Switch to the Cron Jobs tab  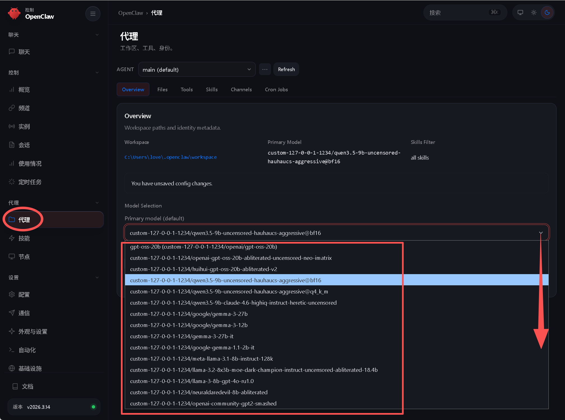[x=276, y=90]
